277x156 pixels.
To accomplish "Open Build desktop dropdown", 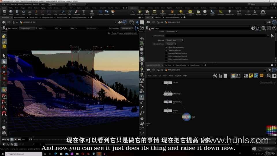I will (58, 4).
